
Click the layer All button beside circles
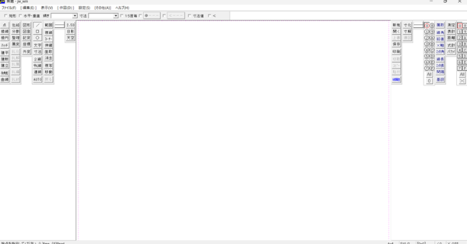[429, 74]
